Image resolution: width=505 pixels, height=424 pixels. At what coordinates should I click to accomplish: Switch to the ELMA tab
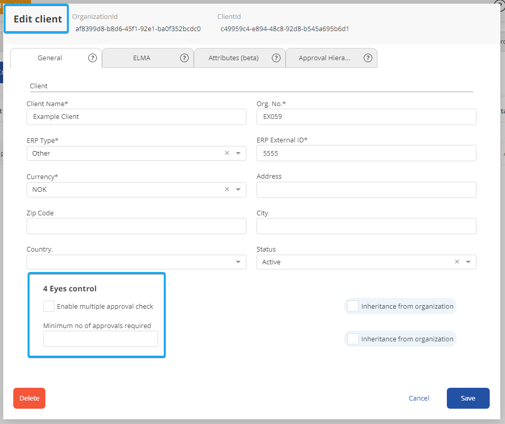tap(141, 58)
